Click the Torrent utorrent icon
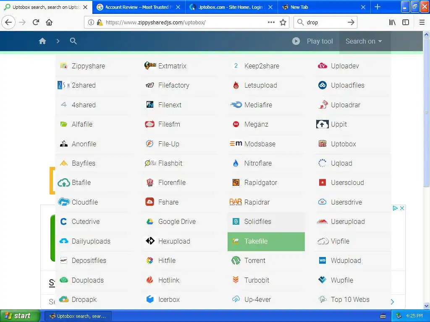430x322 pixels. point(236,260)
